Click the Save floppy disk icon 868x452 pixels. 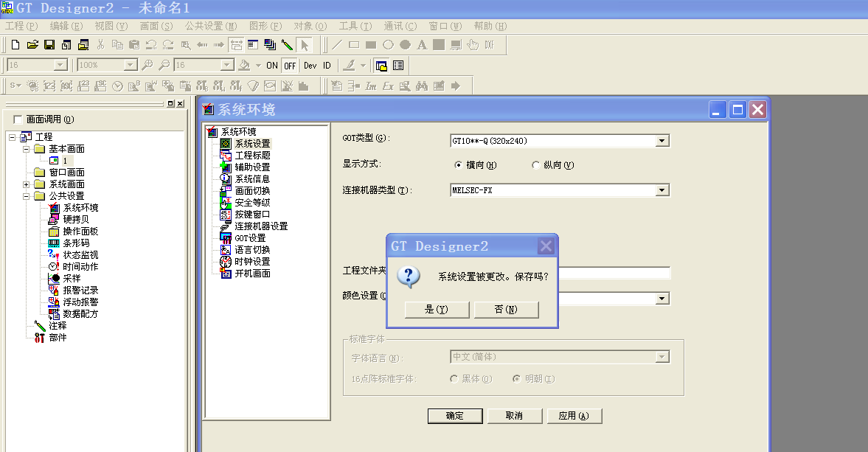(49, 45)
